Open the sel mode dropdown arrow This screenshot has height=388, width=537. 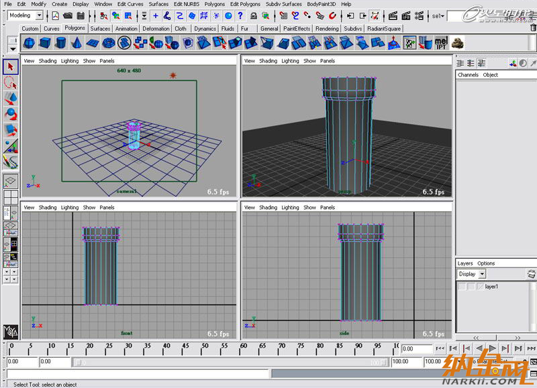pyautogui.click(x=442, y=15)
